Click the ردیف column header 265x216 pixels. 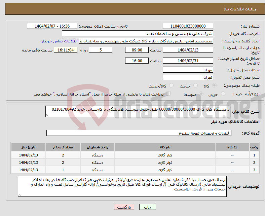click(254, 147)
